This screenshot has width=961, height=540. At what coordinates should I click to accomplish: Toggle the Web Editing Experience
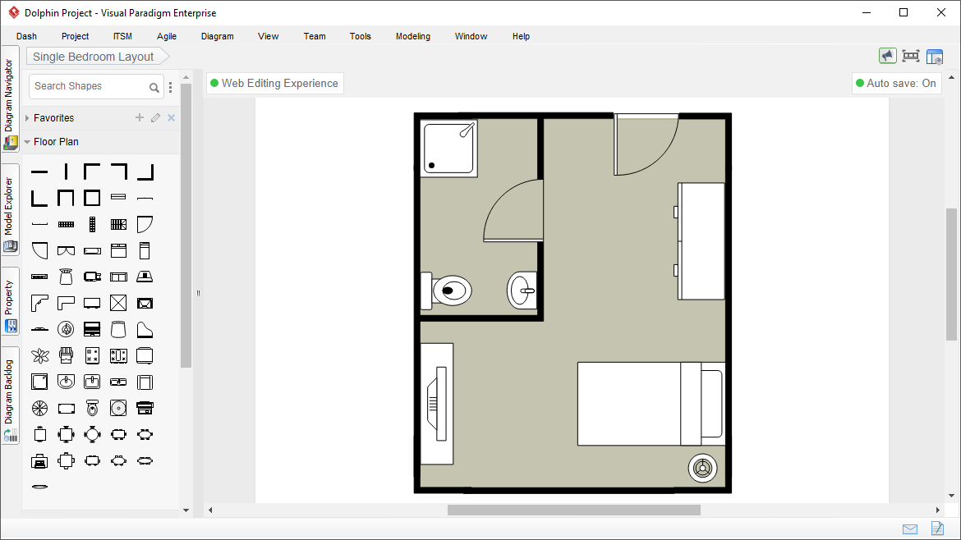(x=274, y=83)
